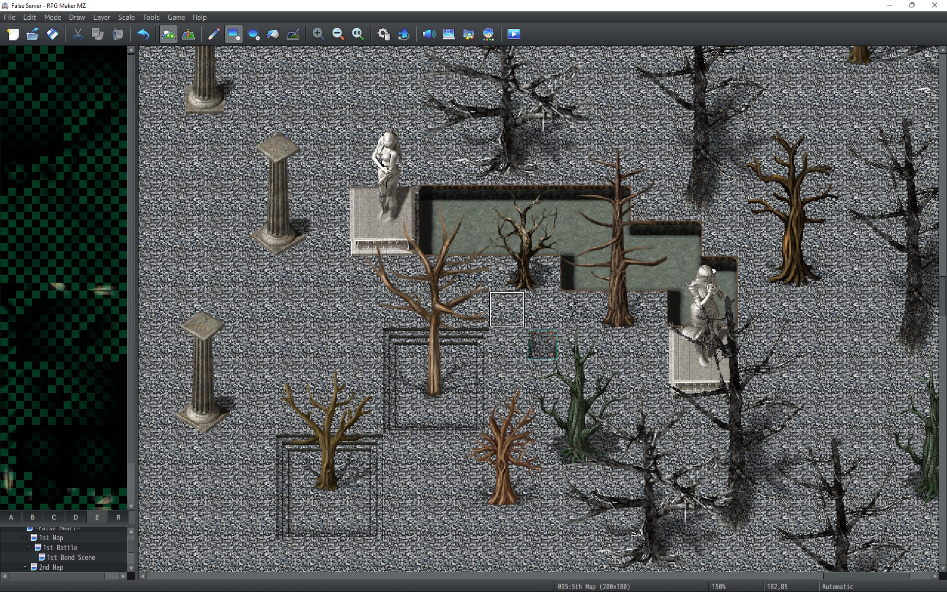Toggle the Shadow Pen tool
This screenshot has width=947, height=592.
pos(293,34)
